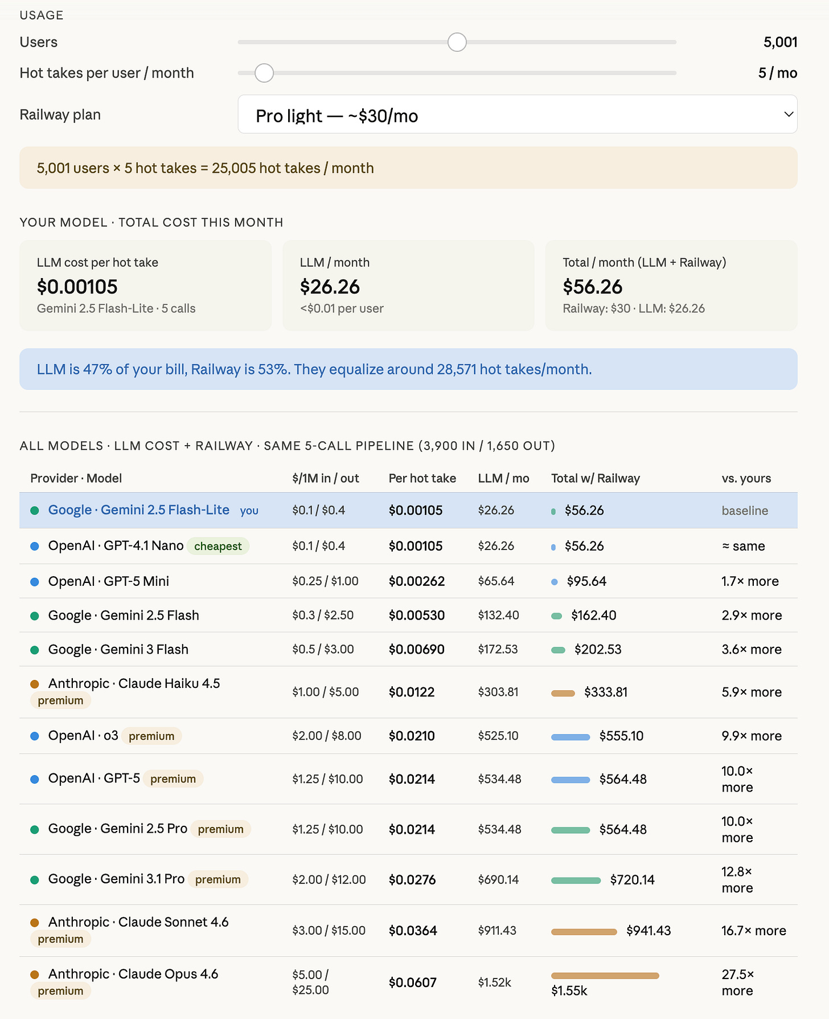Click the Users slider handle
The width and height of the screenshot is (829, 1019).
point(457,42)
